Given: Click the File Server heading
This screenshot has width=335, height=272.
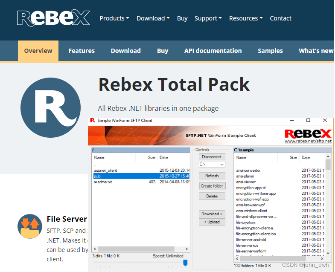Looking at the screenshot, I should (x=67, y=219).
